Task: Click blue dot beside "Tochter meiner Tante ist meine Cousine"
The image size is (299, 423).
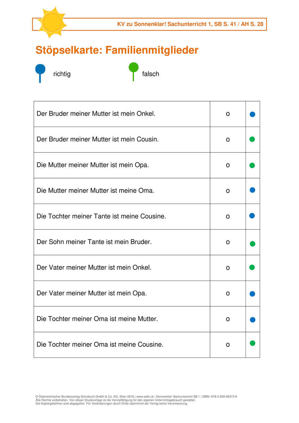Action: pyautogui.click(x=252, y=216)
